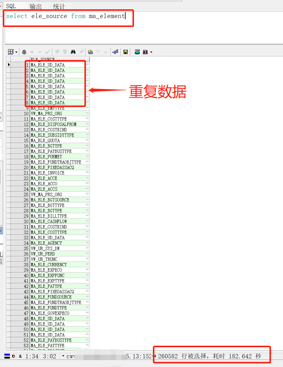Click the export query results database icon
283x367 pixels.
pyautogui.click(x=137, y=52)
